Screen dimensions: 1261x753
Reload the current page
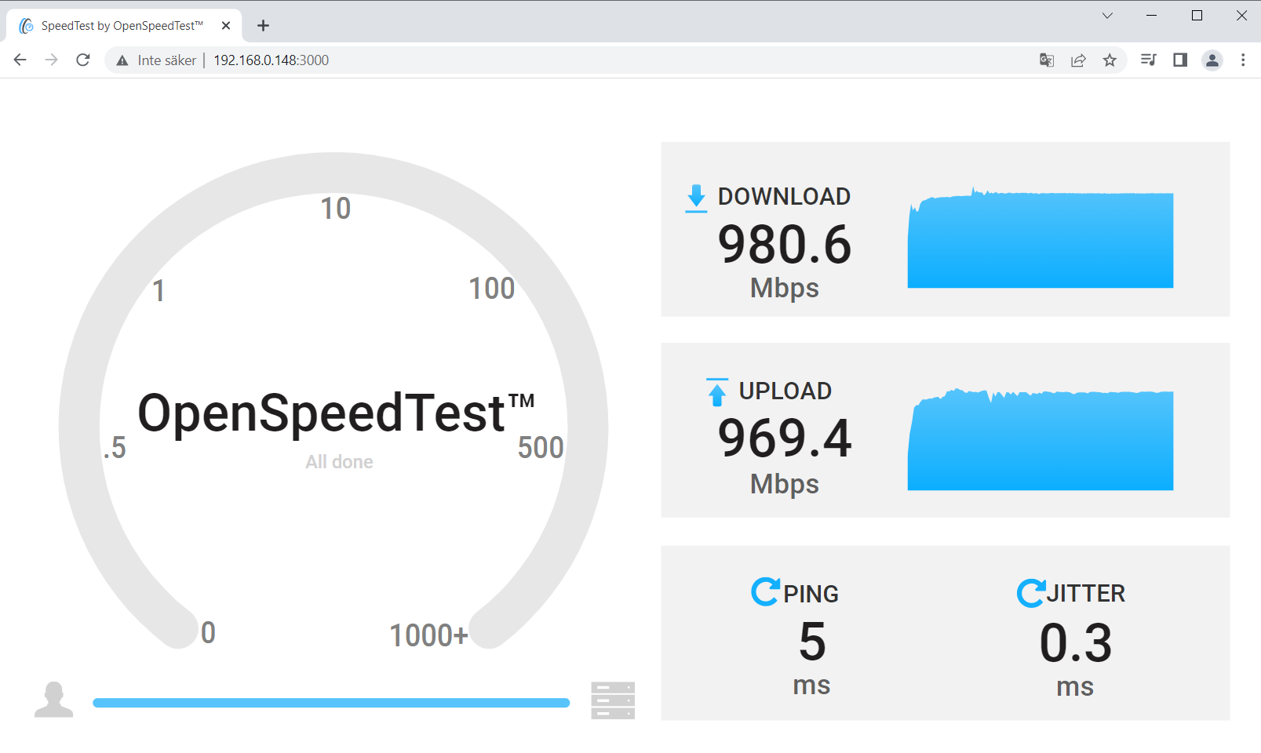(83, 60)
